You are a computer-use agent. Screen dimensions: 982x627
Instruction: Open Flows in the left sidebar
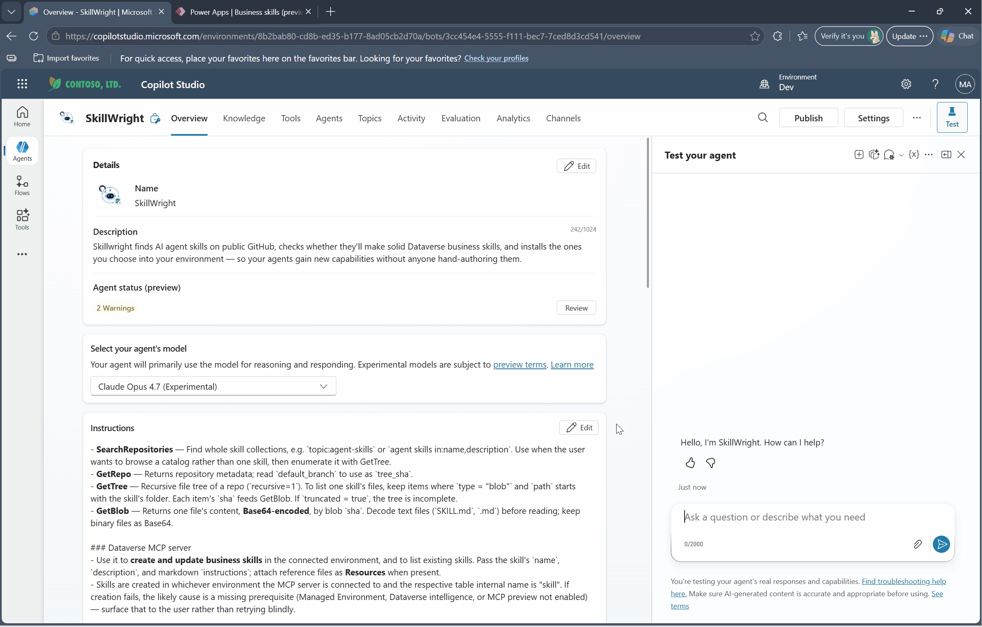[x=22, y=186]
